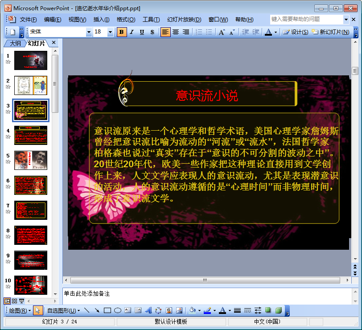Click the Insert Picture icon
The image size is (362, 330).
[x=179, y=310]
